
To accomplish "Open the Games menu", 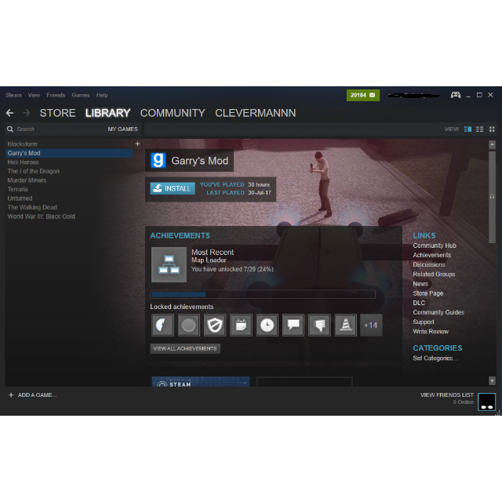I will click(x=81, y=95).
